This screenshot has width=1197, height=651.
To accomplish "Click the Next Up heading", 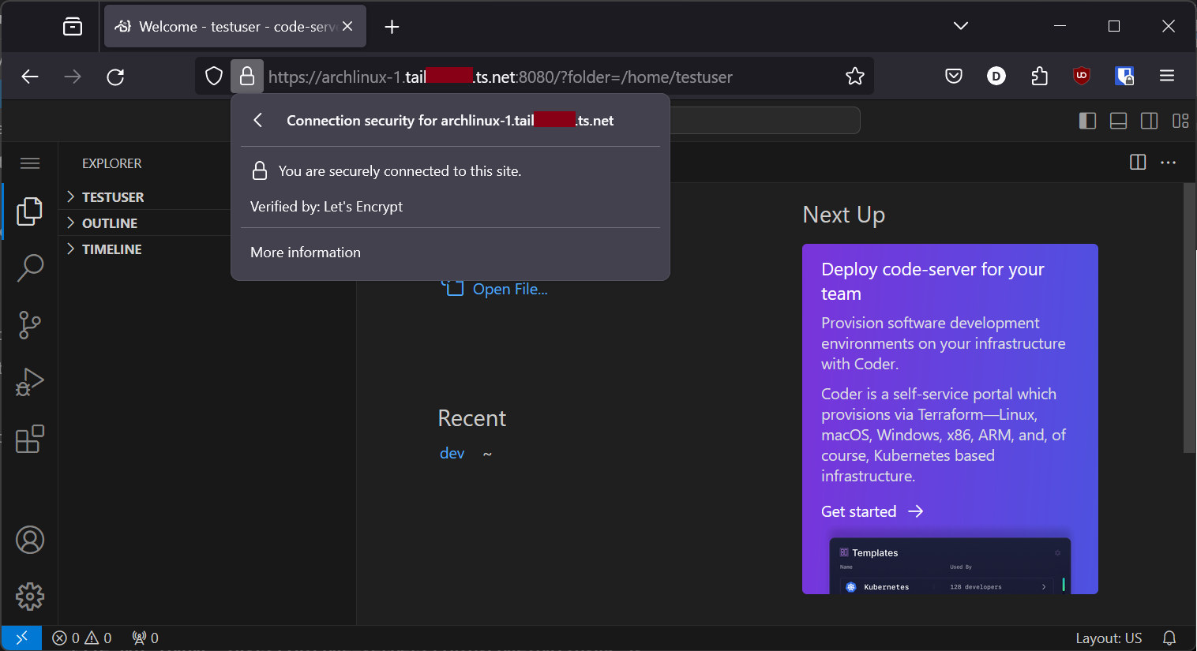I will click(x=843, y=215).
